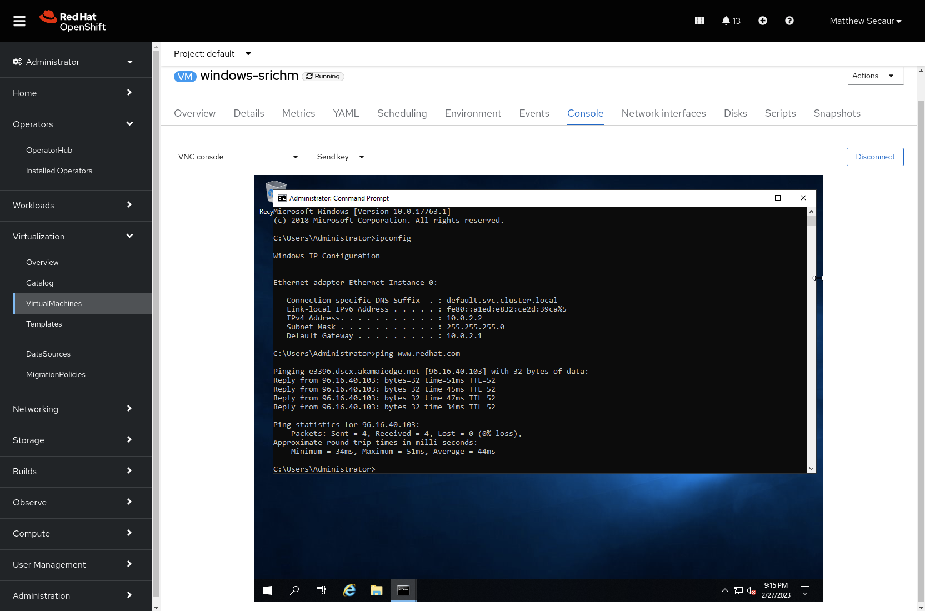Switch to the Scripts tab

tap(780, 113)
